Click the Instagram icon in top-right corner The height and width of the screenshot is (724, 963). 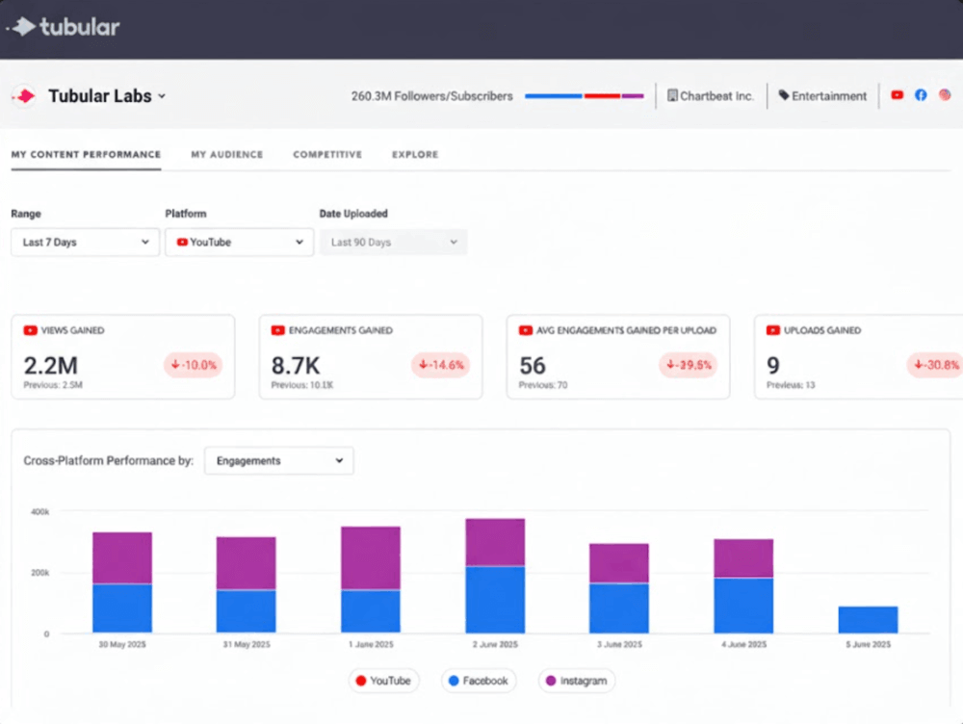pos(945,95)
